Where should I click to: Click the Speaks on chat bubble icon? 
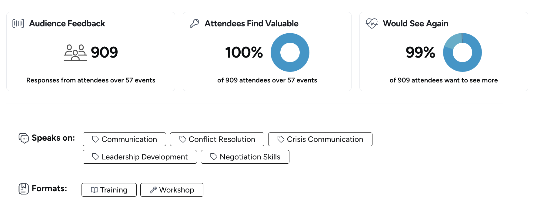tap(24, 138)
